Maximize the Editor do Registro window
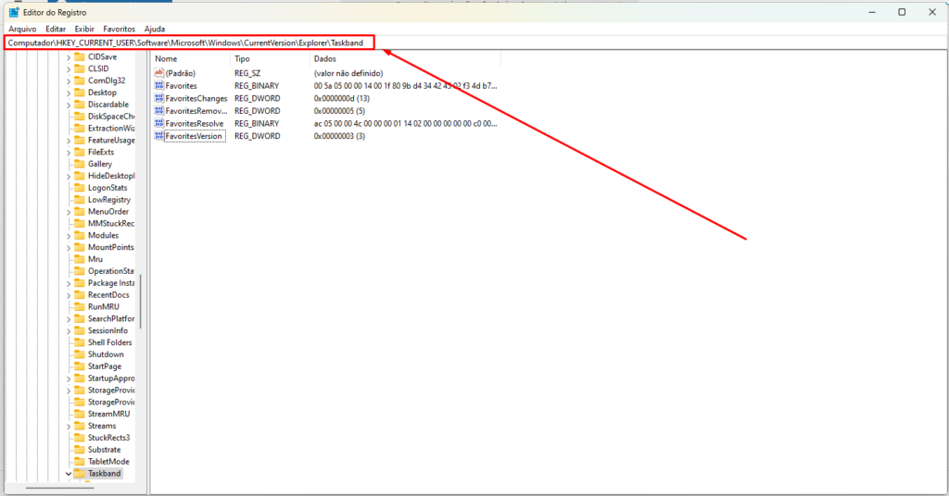The height and width of the screenshot is (496, 949). tap(902, 12)
